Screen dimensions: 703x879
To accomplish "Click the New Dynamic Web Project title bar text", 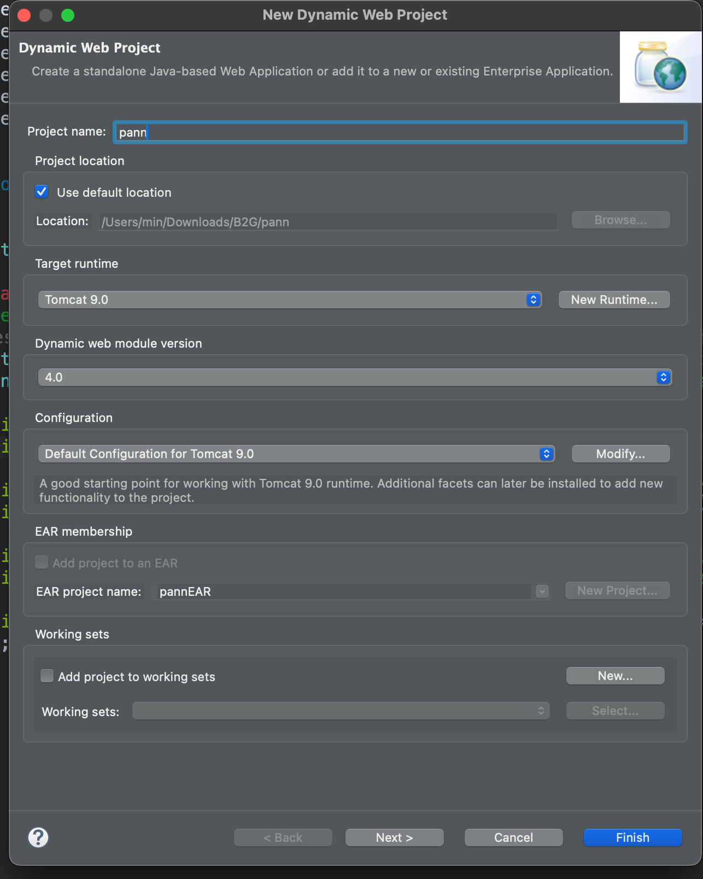I will click(355, 15).
